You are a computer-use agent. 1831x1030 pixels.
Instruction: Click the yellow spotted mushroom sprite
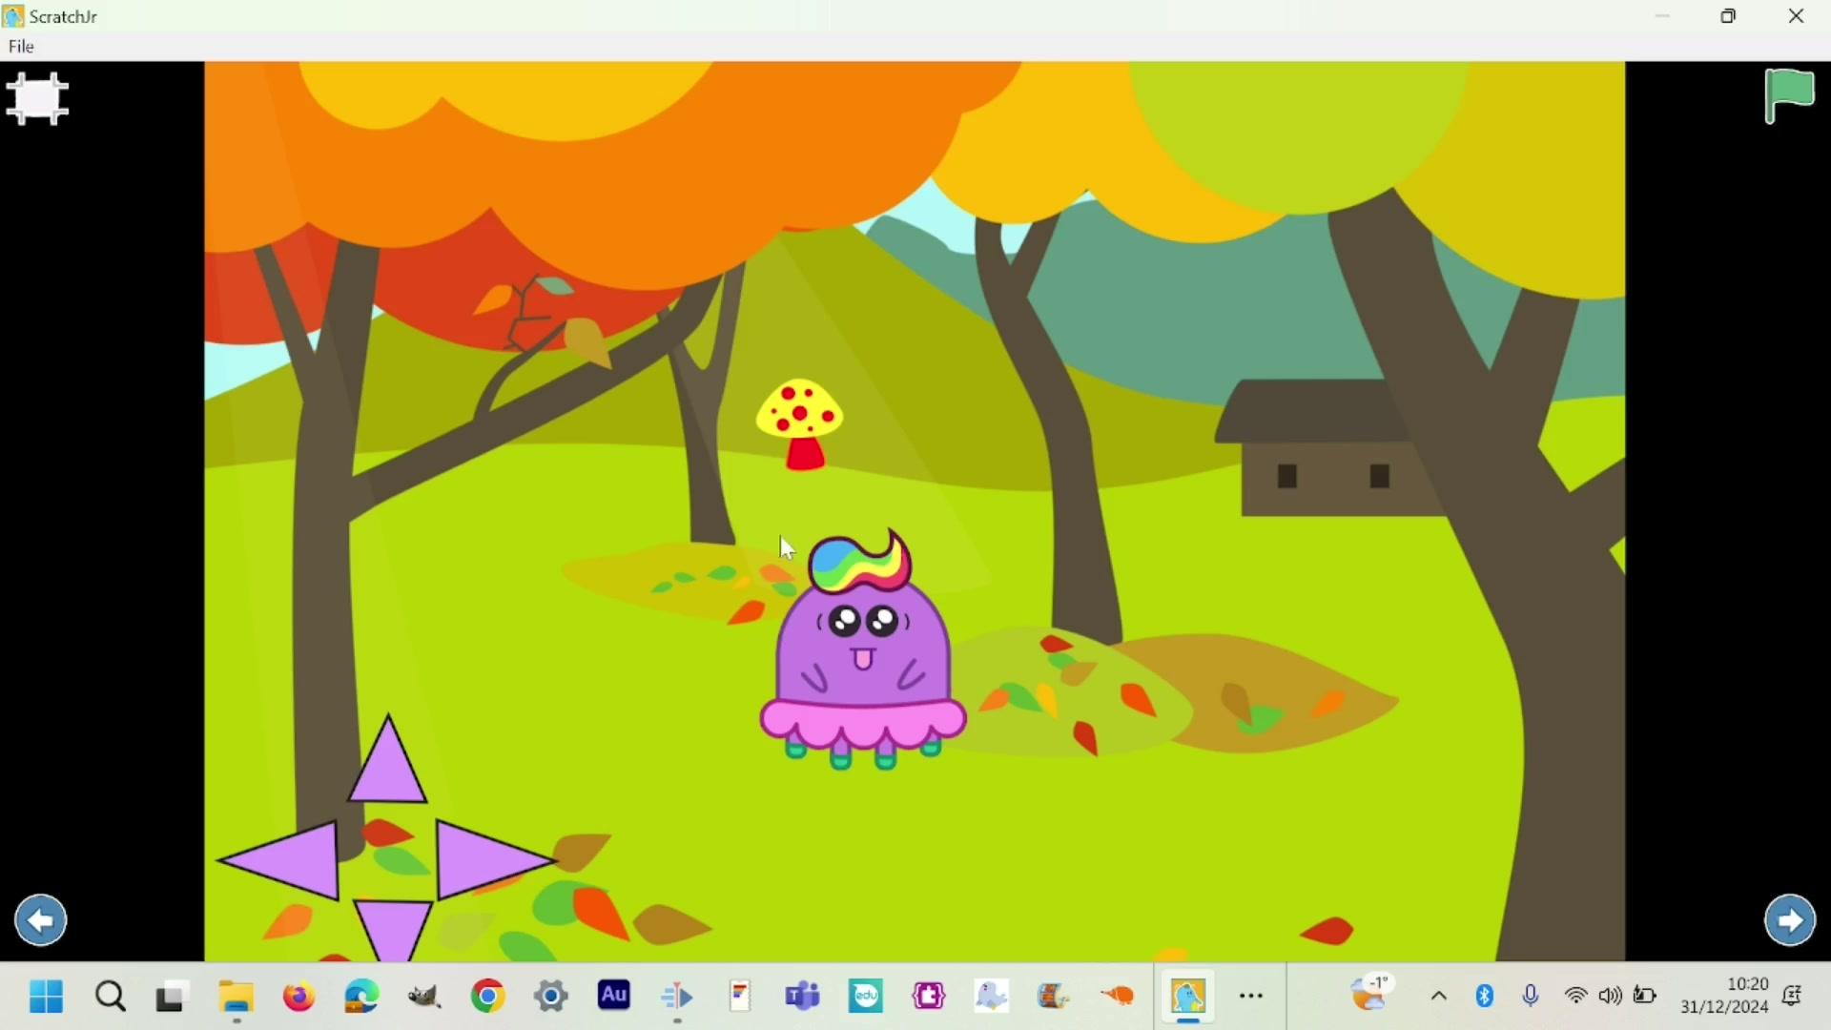[801, 422]
